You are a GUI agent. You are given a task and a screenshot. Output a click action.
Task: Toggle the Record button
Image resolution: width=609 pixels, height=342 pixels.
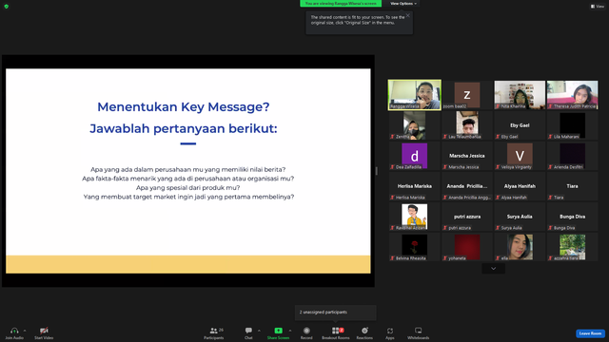(306, 332)
